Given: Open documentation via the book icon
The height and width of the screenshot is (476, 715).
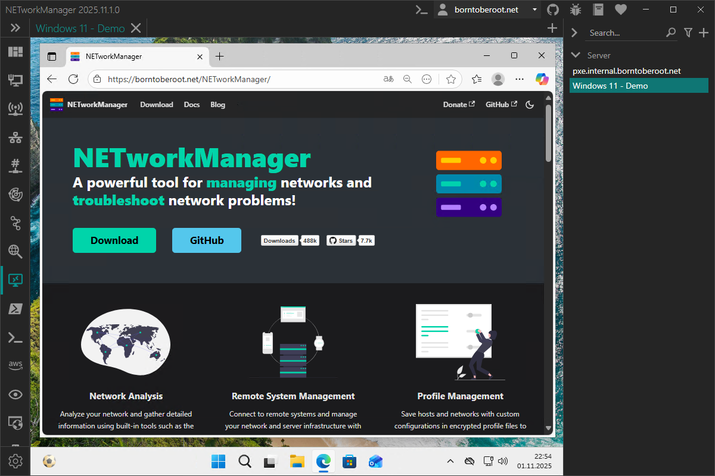Looking at the screenshot, I should point(598,9).
